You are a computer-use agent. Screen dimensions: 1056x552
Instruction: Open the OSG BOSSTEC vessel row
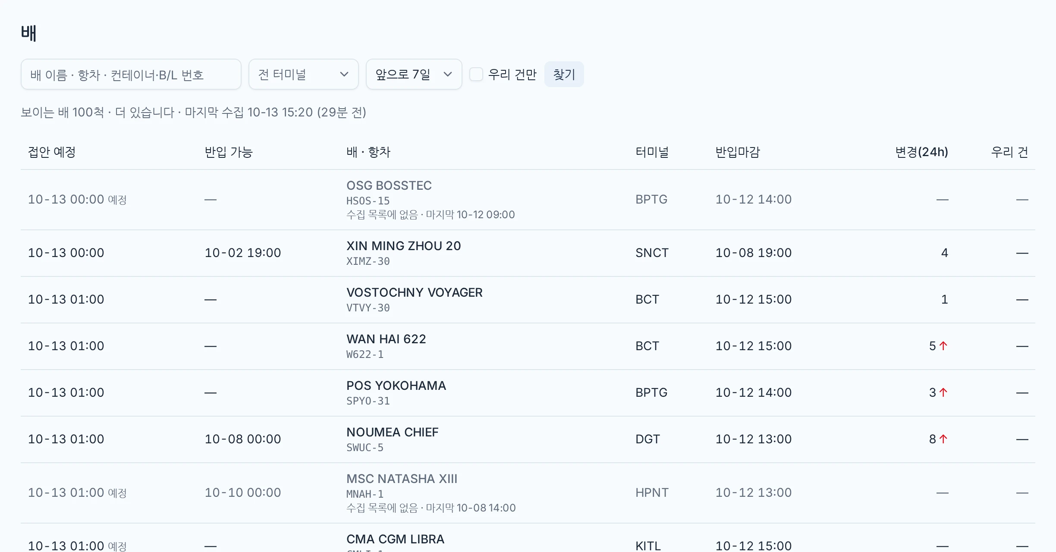[528, 200]
